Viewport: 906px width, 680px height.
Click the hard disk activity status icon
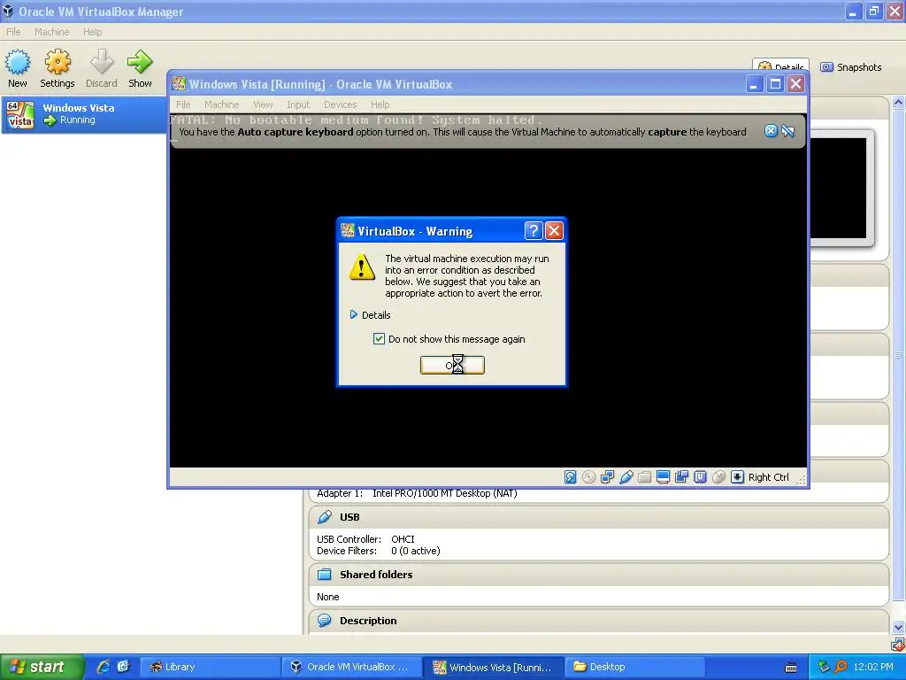pos(571,477)
